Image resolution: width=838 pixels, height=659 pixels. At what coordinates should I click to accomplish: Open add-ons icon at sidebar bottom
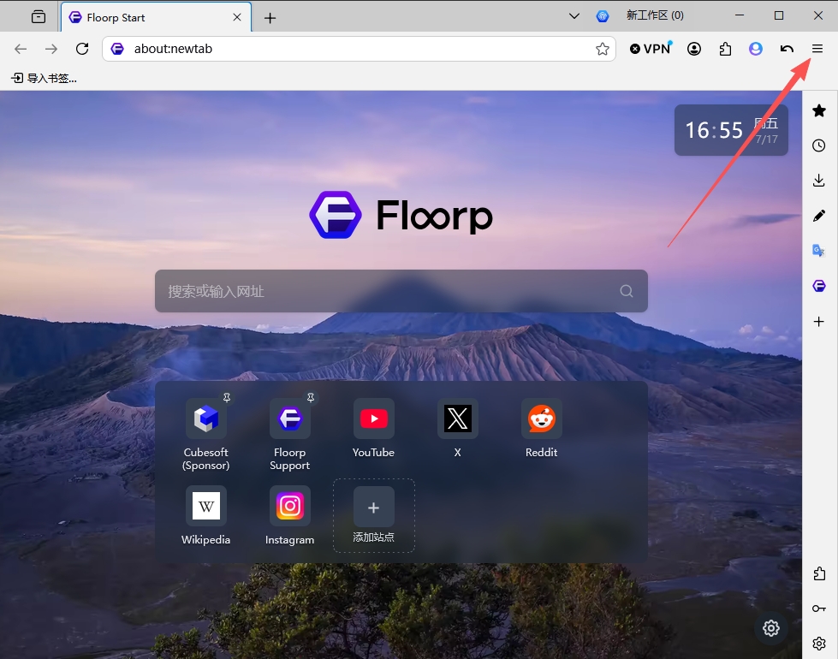(819, 573)
